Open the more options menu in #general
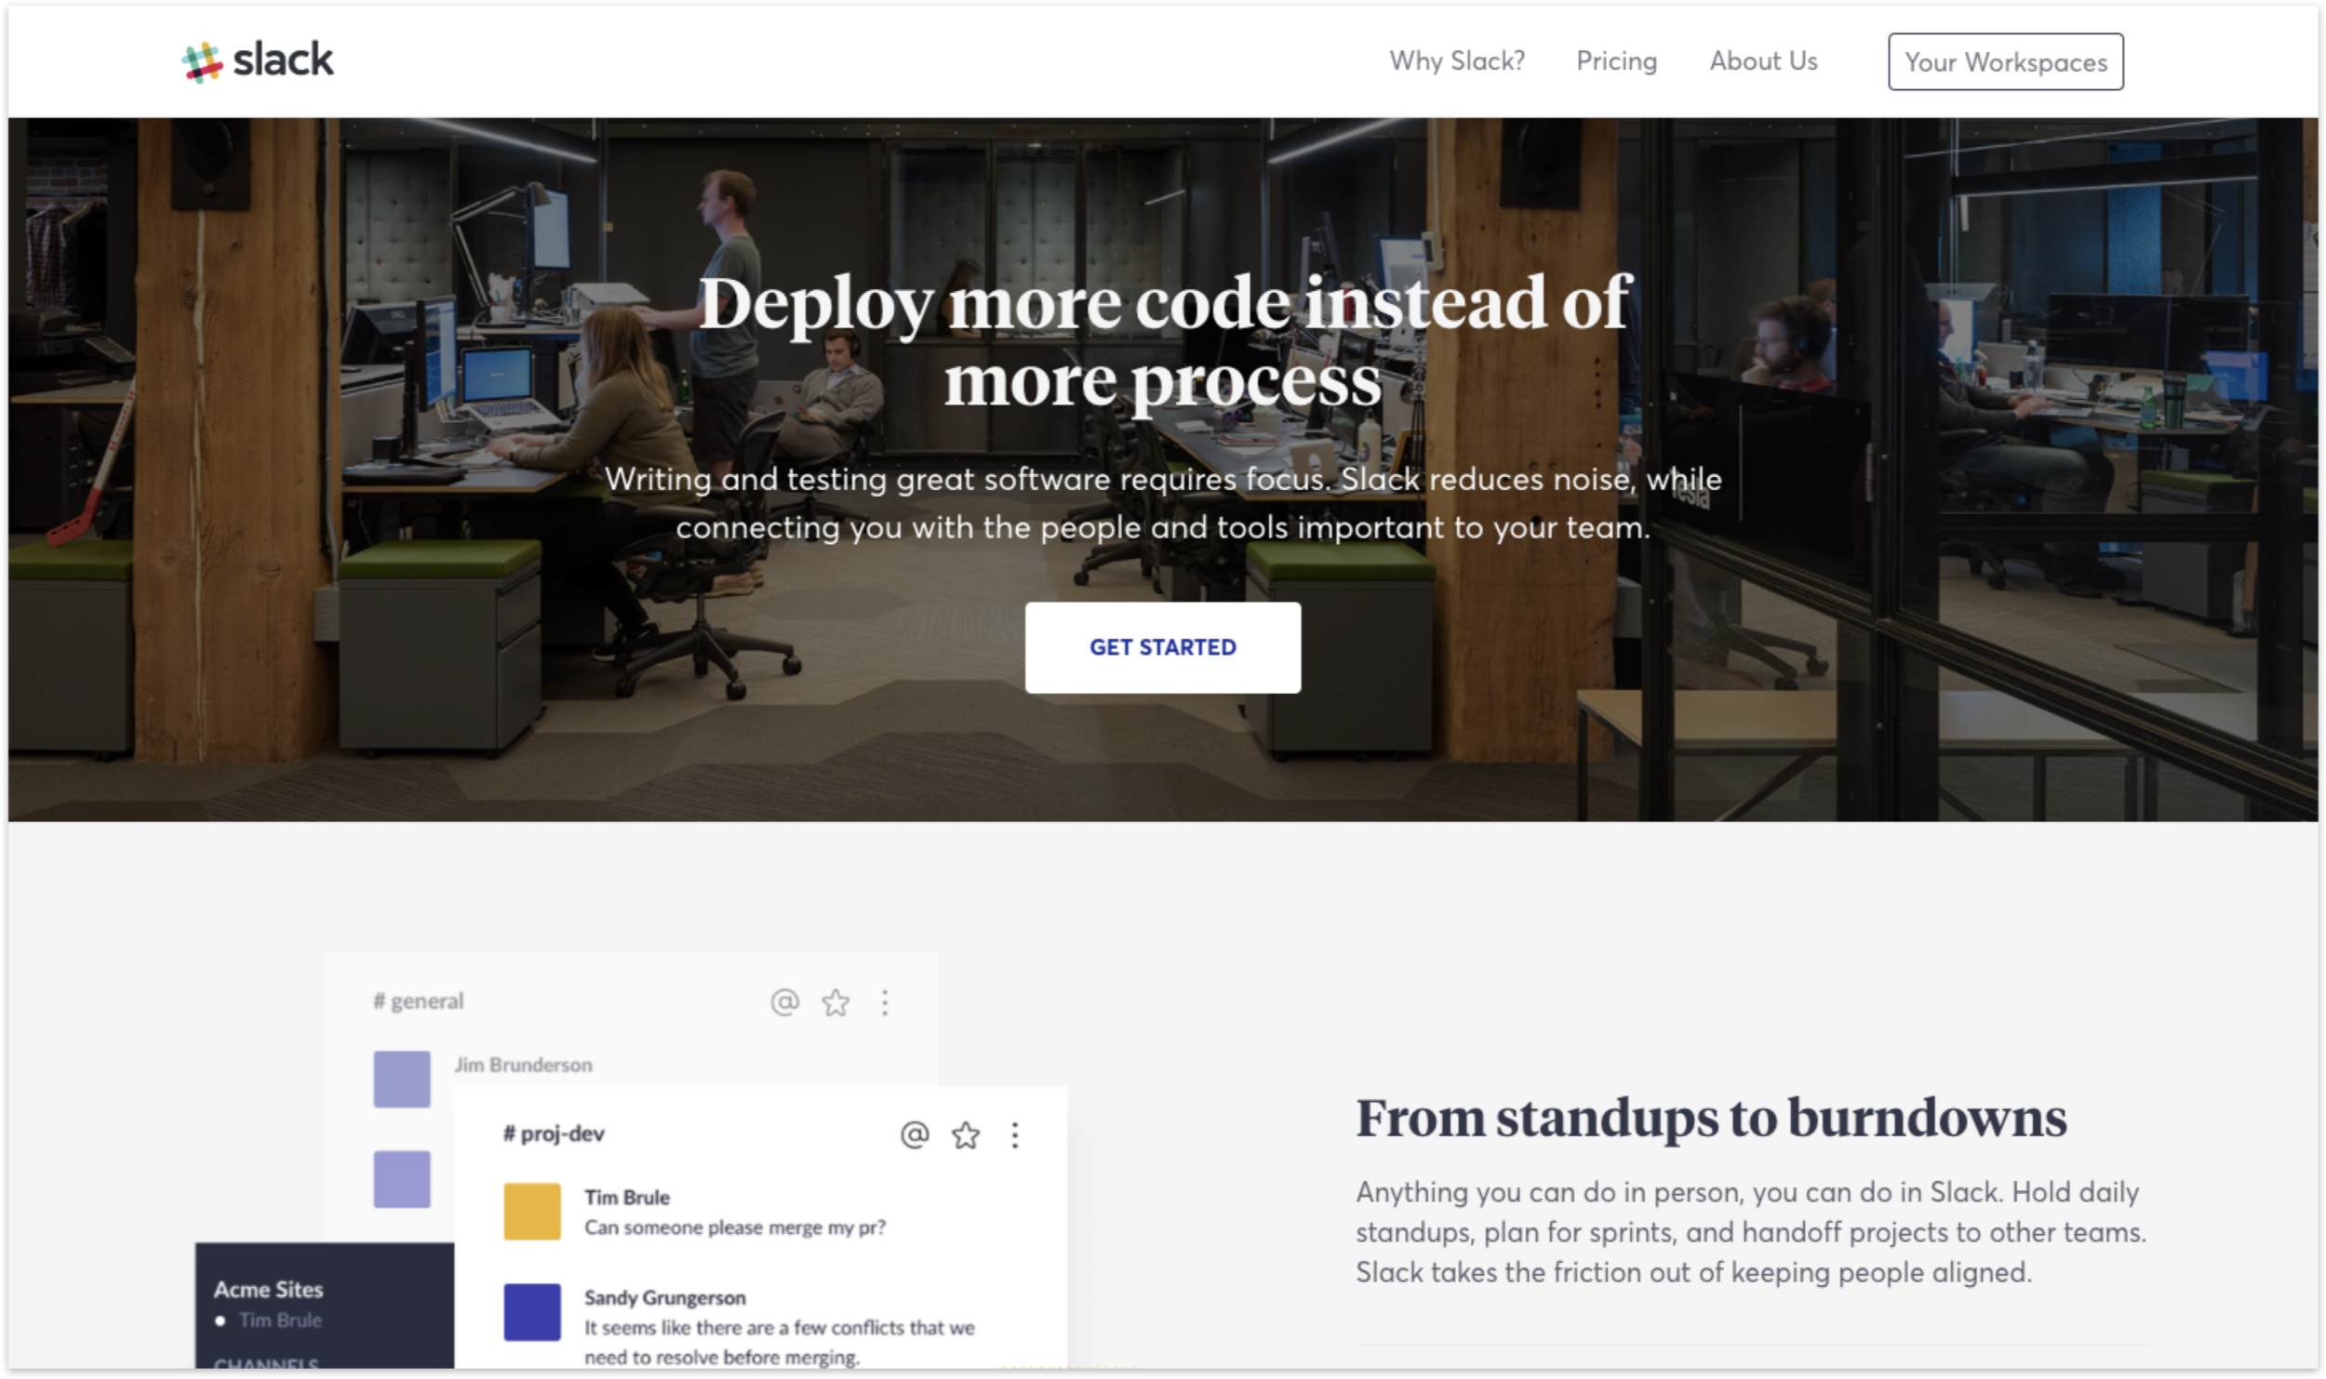2326x1379 pixels. [x=885, y=1001]
